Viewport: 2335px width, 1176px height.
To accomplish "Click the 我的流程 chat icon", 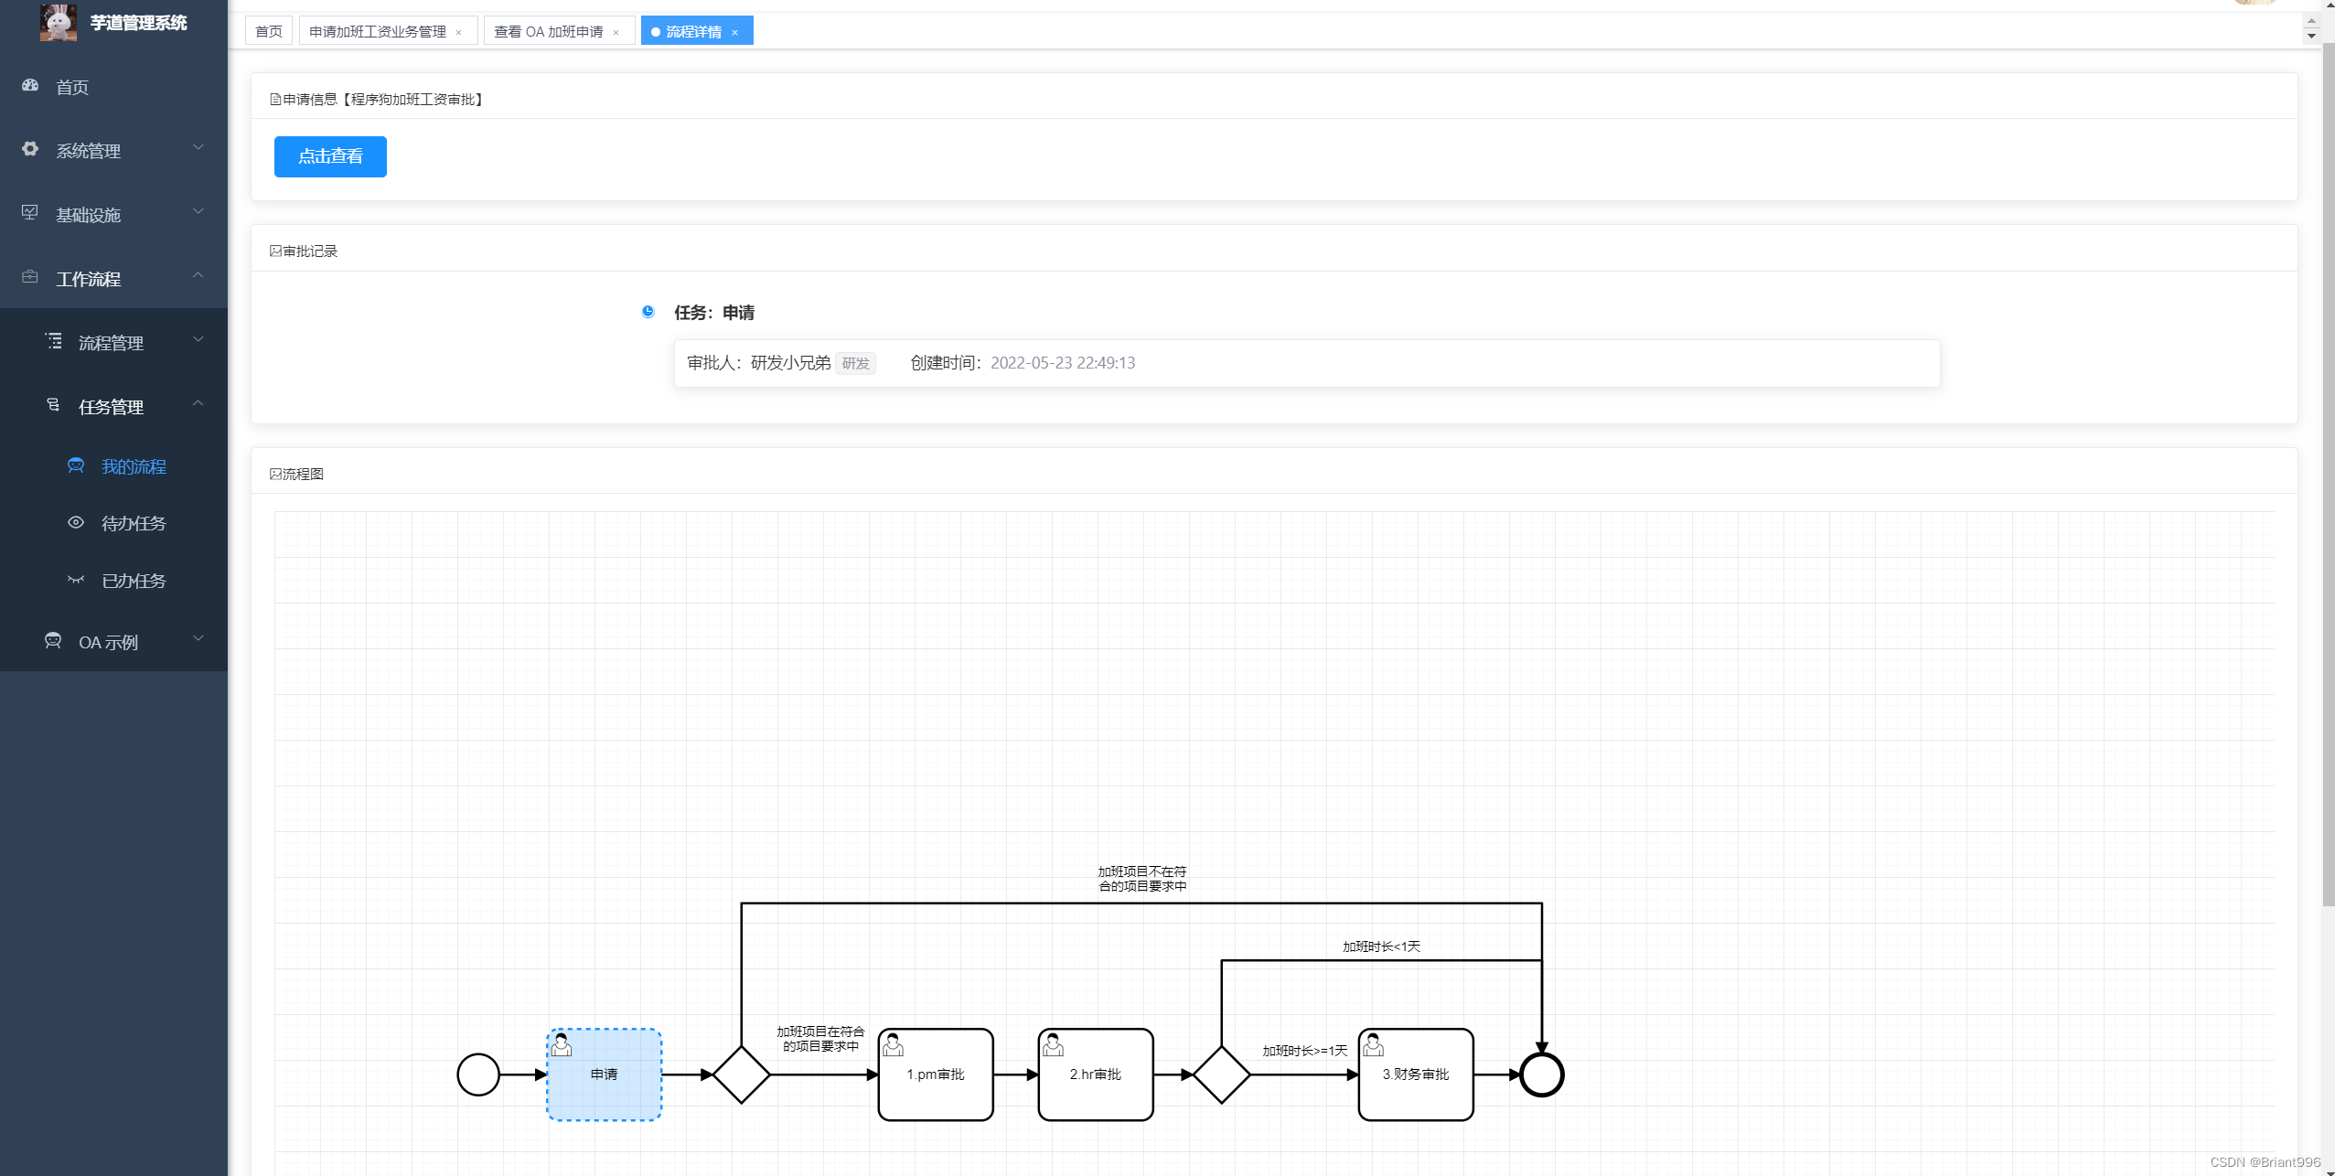I will 76,466.
